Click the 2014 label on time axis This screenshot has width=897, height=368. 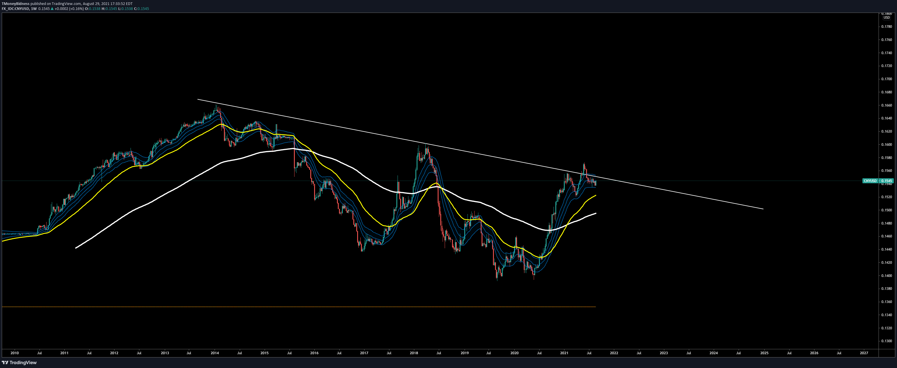[x=215, y=353]
